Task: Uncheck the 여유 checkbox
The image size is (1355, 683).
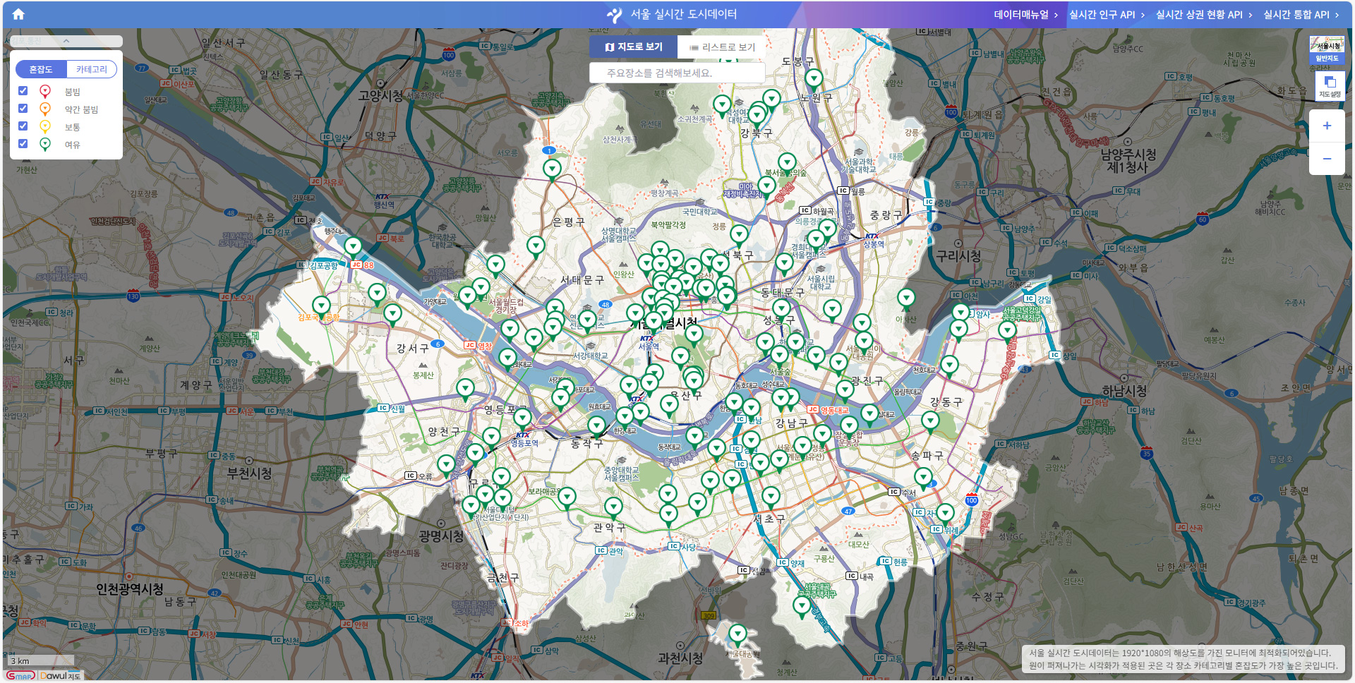Action: point(23,143)
